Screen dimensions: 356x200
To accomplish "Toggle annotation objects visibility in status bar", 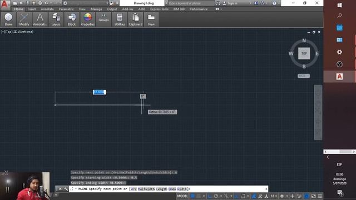I will click(254, 196).
